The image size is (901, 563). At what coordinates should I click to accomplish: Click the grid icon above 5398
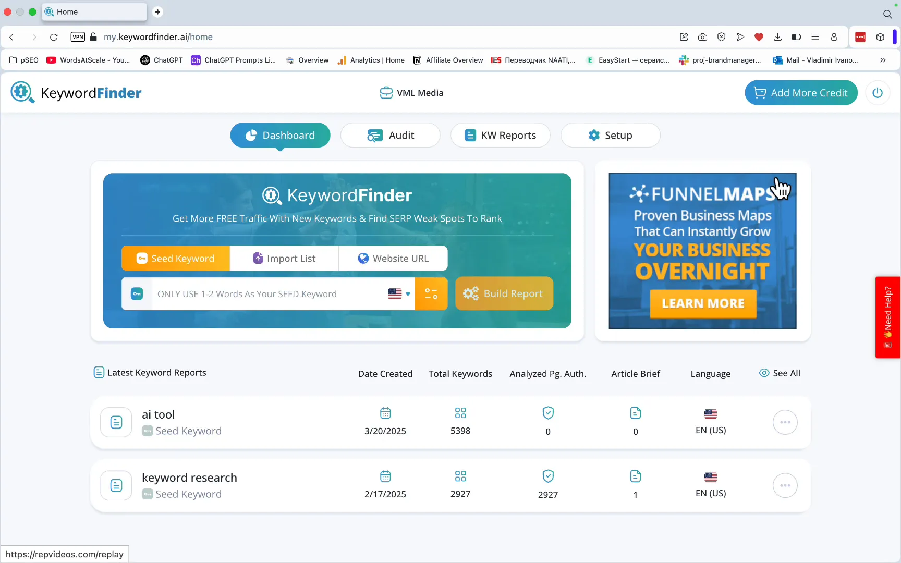[460, 413]
